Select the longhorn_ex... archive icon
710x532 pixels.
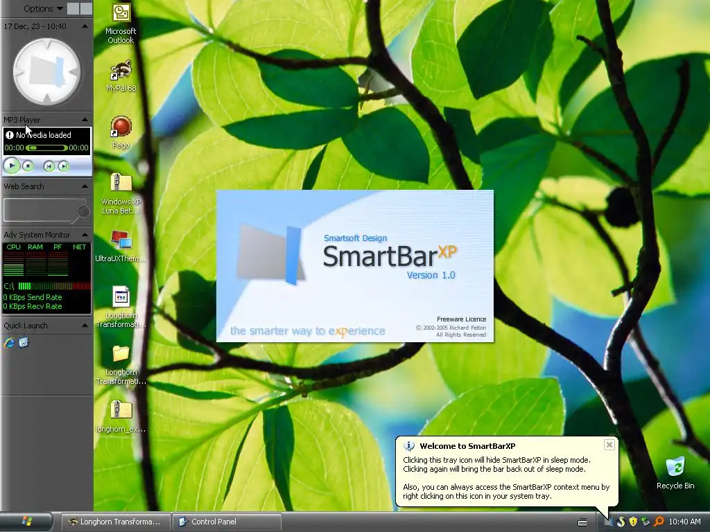(121, 416)
